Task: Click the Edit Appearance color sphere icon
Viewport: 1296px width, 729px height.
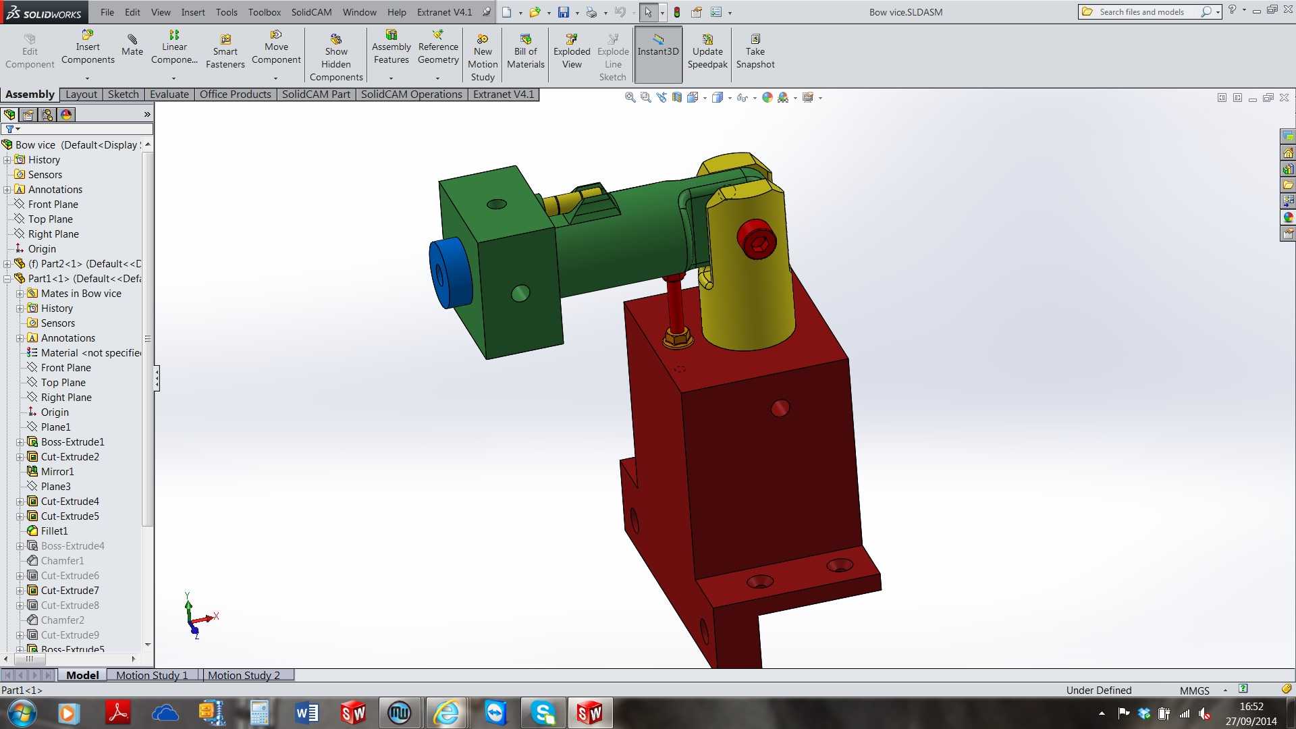Action: click(767, 97)
